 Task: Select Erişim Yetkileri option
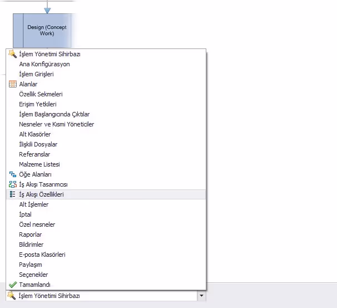[x=106, y=104]
